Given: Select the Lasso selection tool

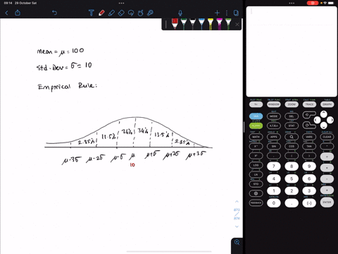Looking at the screenshot, I should click(131, 13).
